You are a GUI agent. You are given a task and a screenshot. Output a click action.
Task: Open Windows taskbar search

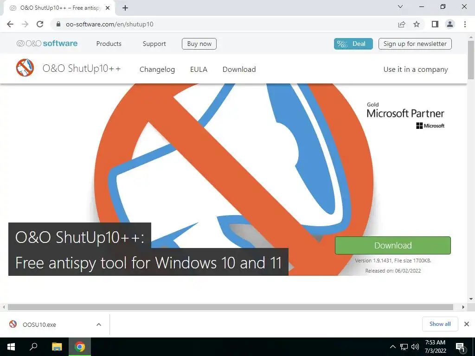coord(33,347)
